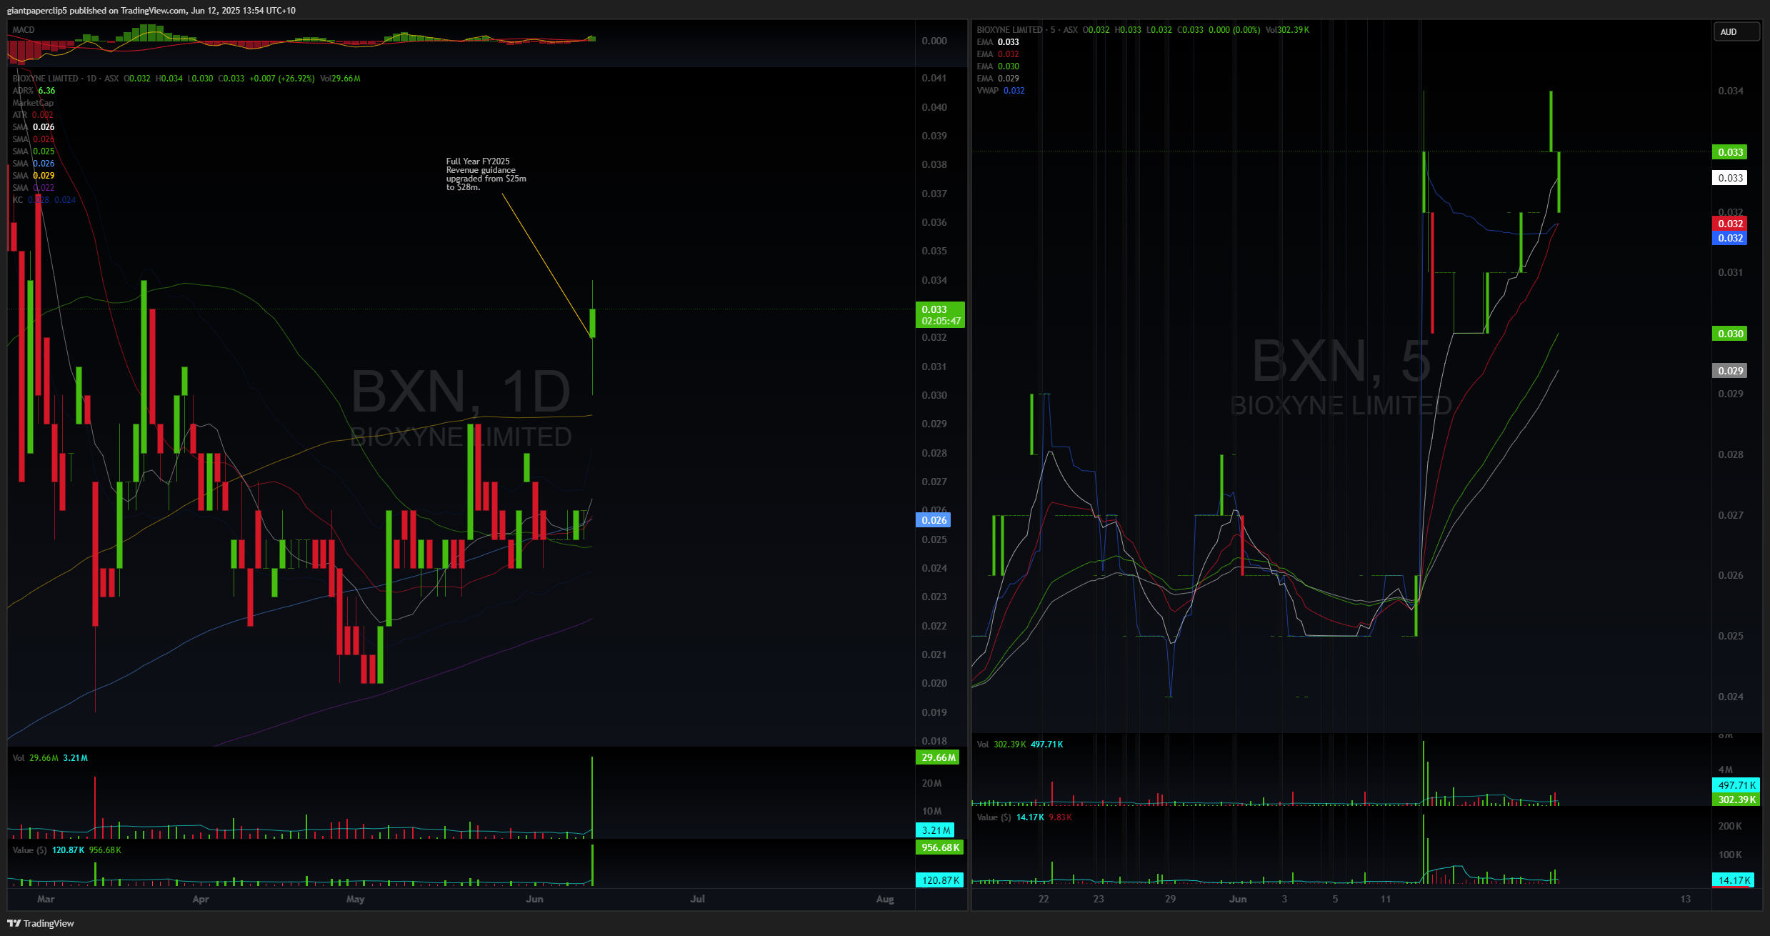Select the MACD indicator label
The height and width of the screenshot is (936, 1770).
pyautogui.click(x=24, y=29)
